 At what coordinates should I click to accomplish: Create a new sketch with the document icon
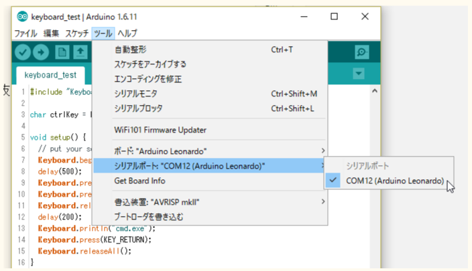(62, 52)
